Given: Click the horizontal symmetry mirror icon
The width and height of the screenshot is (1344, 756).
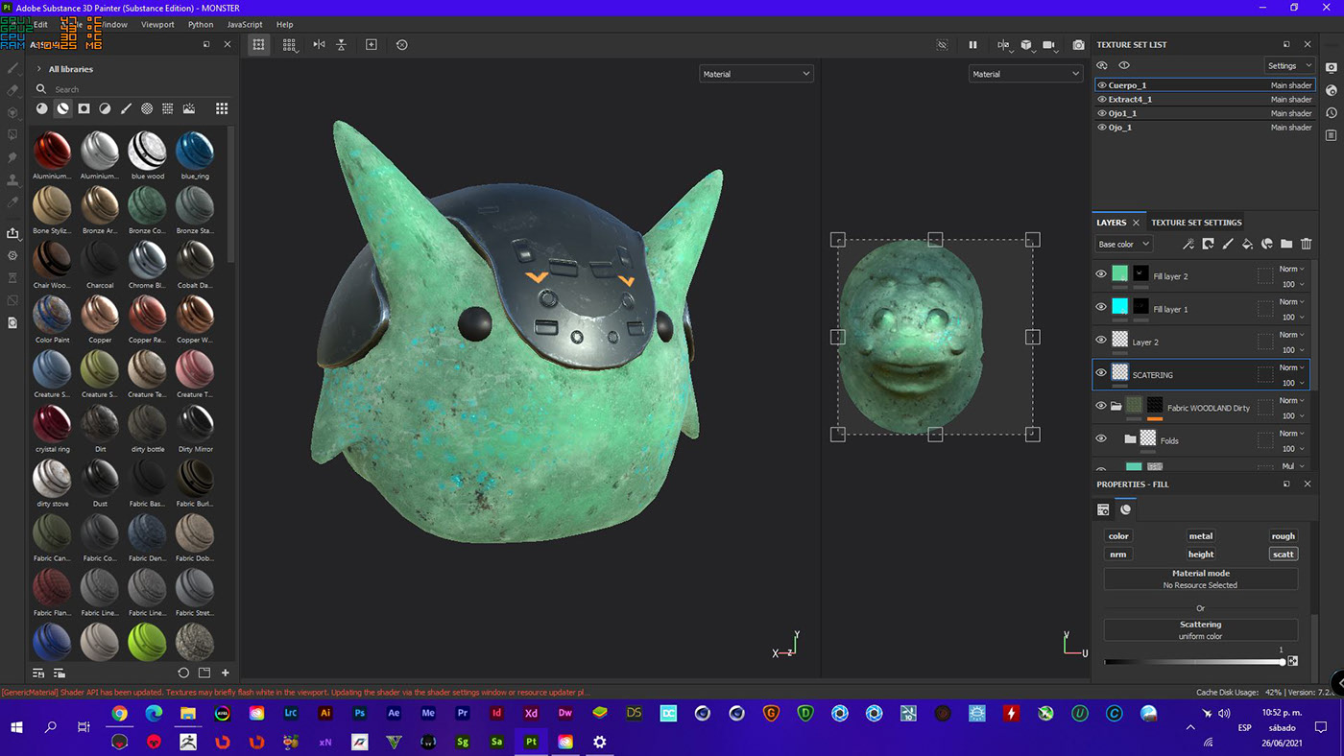Looking at the screenshot, I should pyautogui.click(x=319, y=45).
